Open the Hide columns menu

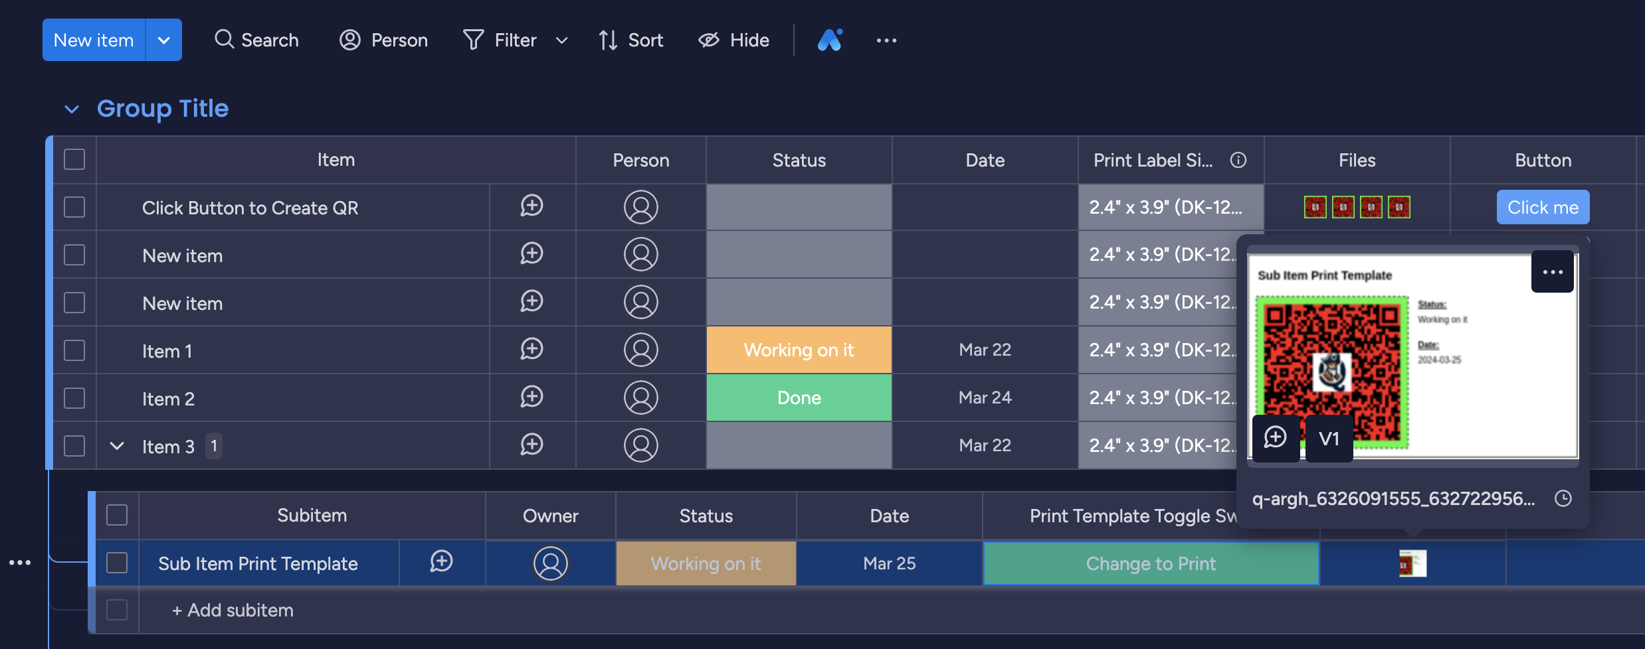click(733, 40)
